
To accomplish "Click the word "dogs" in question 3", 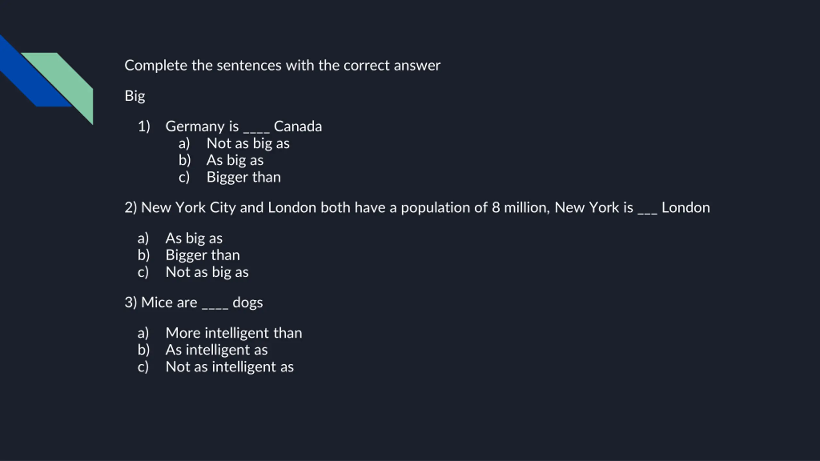I will 248,303.
